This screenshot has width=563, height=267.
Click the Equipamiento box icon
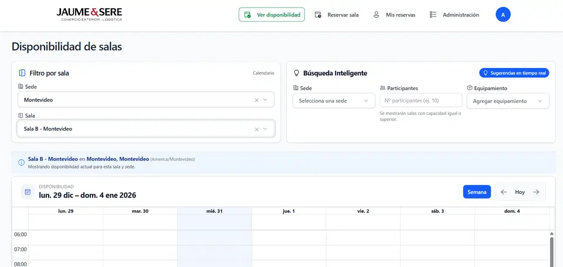click(x=469, y=88)
